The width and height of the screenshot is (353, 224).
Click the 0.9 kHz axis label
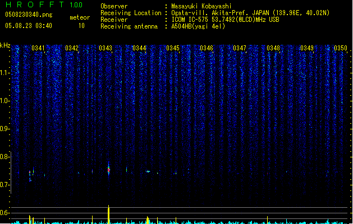(4, 129)
